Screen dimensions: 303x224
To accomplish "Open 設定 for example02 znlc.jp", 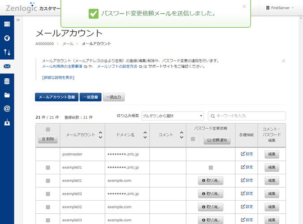I will coord(247,193).
